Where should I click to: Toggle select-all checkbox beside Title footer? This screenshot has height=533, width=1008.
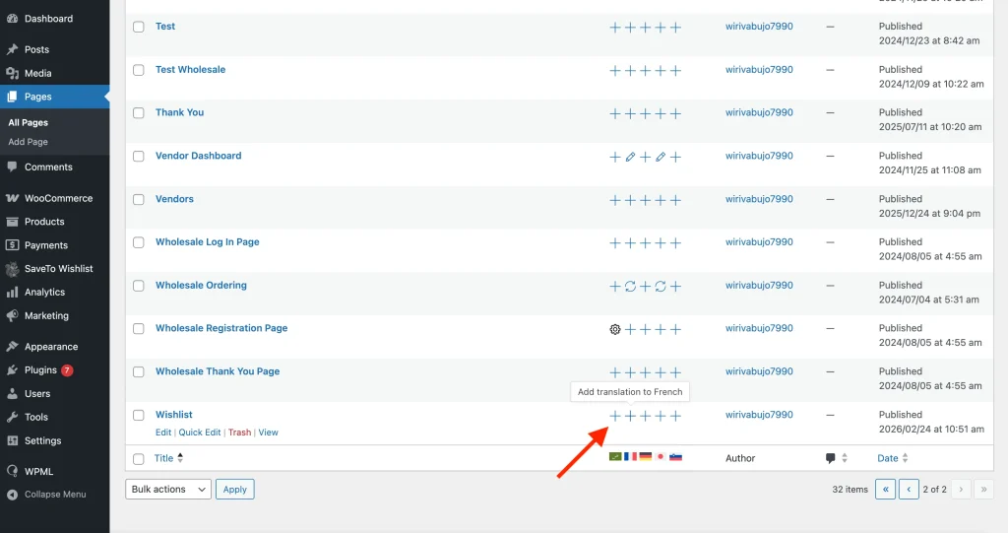click(x=138, y=459)
